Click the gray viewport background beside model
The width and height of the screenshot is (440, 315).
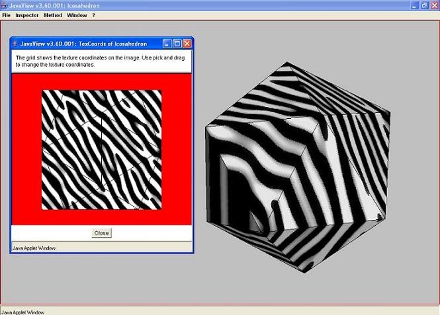pos(410,251)
